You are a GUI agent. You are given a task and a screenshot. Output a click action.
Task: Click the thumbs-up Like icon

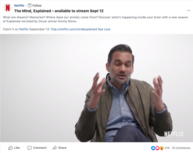11,148
